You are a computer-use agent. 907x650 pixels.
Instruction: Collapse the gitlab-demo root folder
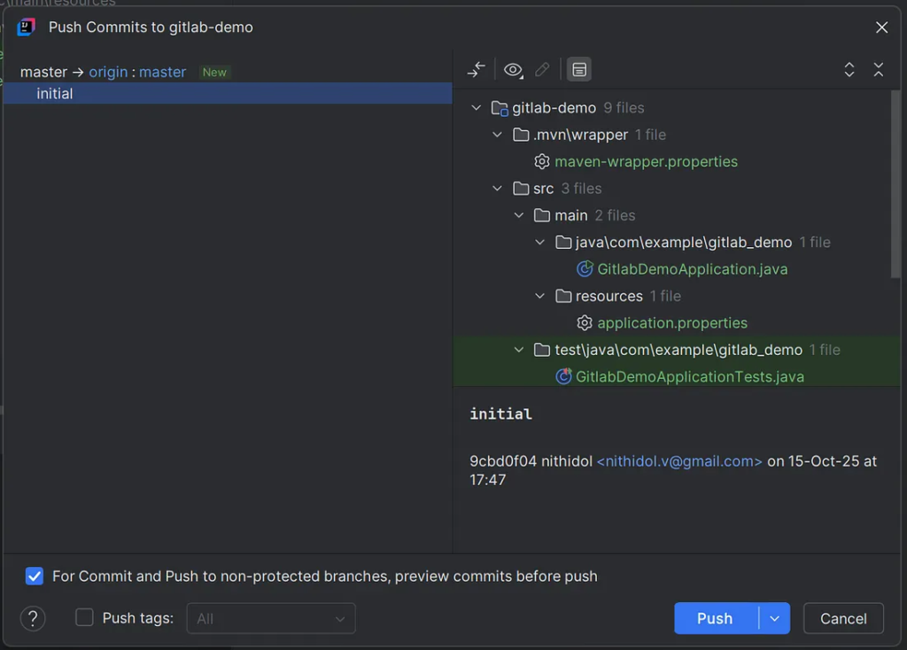[477, 108]
